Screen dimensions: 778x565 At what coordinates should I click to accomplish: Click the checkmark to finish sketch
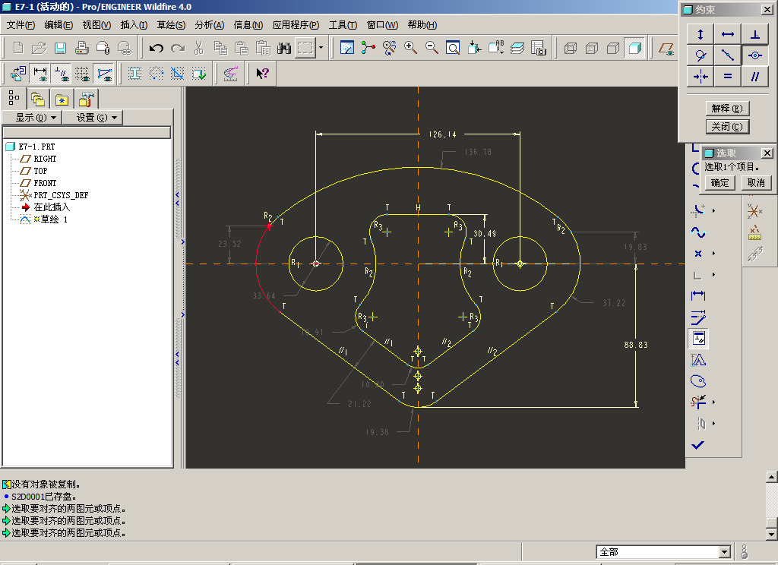pos(698,444)
